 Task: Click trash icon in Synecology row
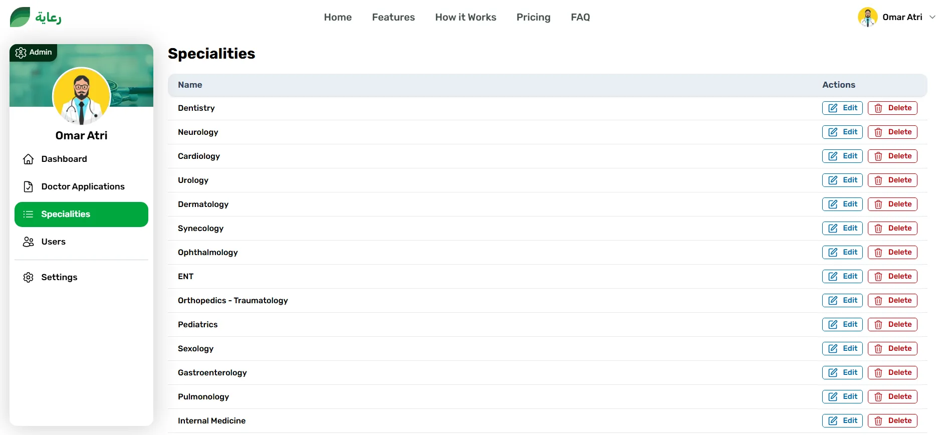878,229
